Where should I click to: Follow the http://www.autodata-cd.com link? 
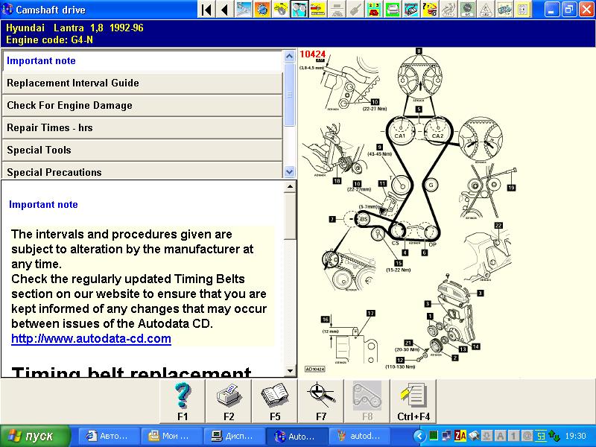click(x=91, y=338)
